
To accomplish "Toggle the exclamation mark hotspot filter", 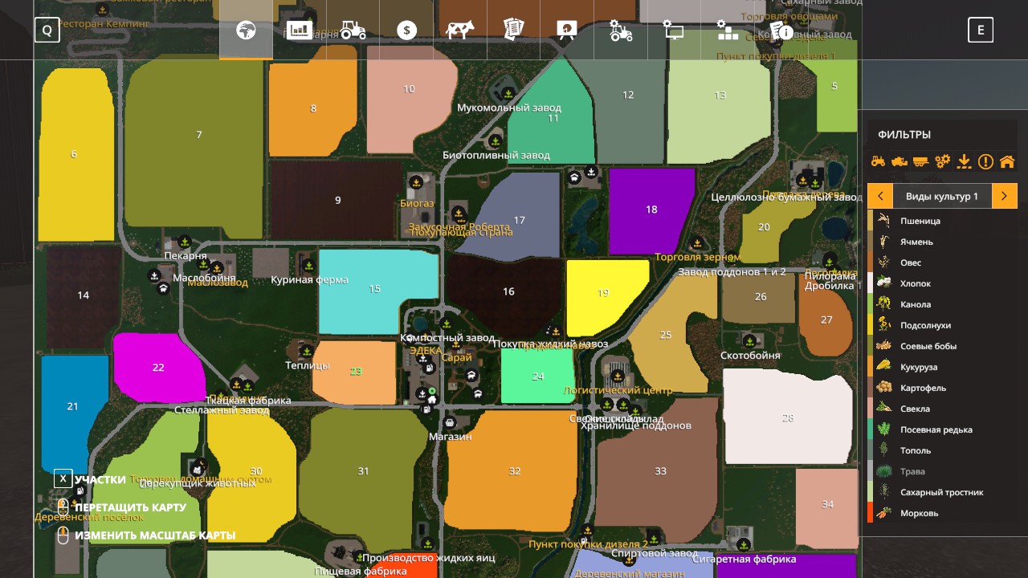I will click(x=985, y=161).
